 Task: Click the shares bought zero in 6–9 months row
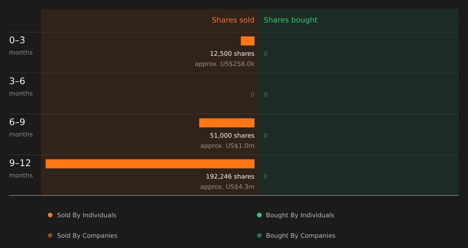(x=266, y=136)
